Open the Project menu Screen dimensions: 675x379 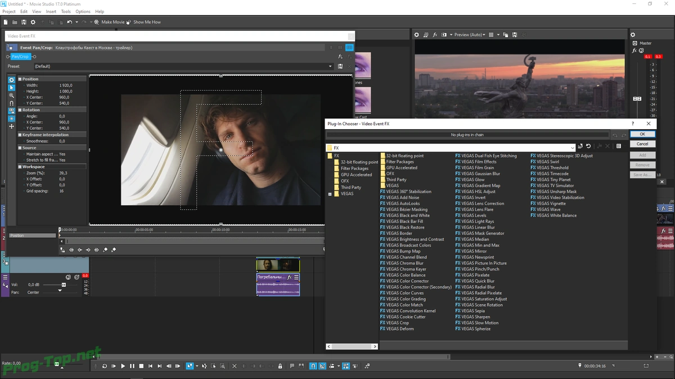[x=9, y=11]
